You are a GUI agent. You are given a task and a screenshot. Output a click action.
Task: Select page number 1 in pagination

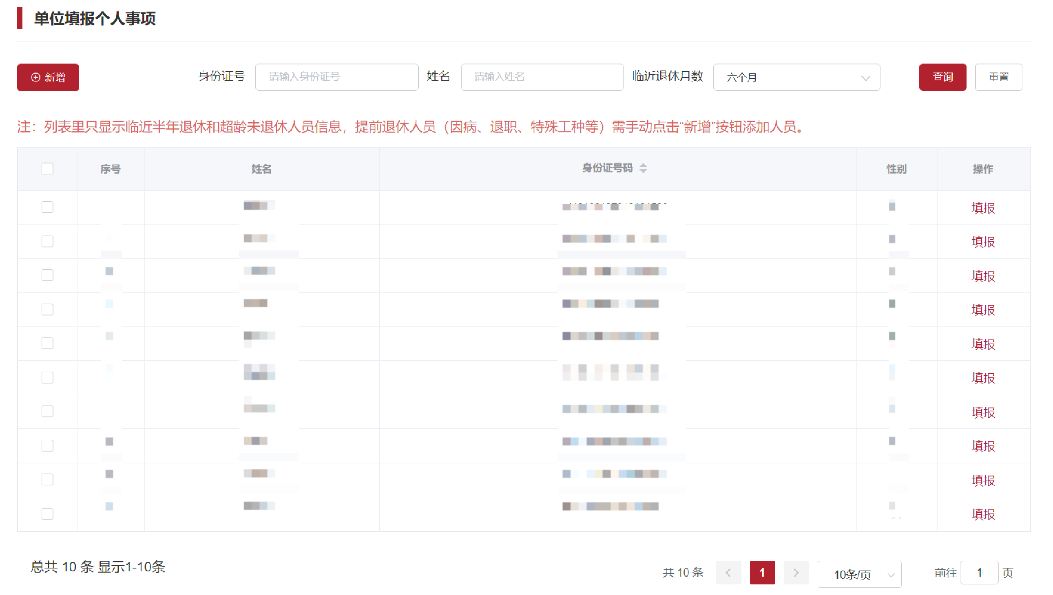coord(762,573)
